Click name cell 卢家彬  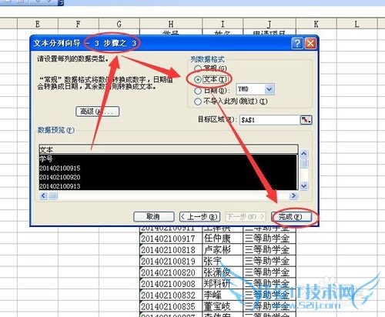pyautogui.click(x=223, y=250)
